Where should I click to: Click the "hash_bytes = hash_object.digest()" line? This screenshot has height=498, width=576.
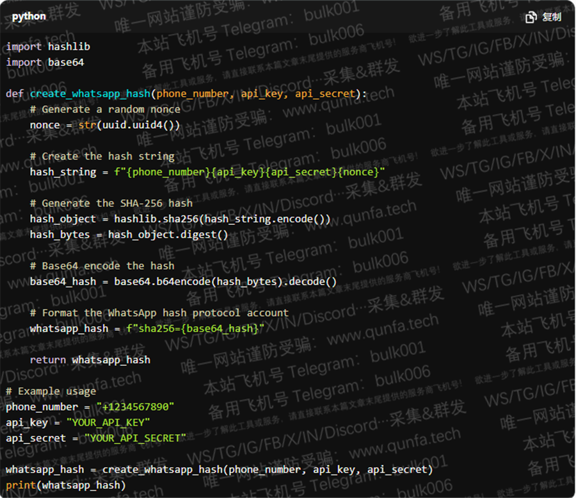click(x=129, y=235)
